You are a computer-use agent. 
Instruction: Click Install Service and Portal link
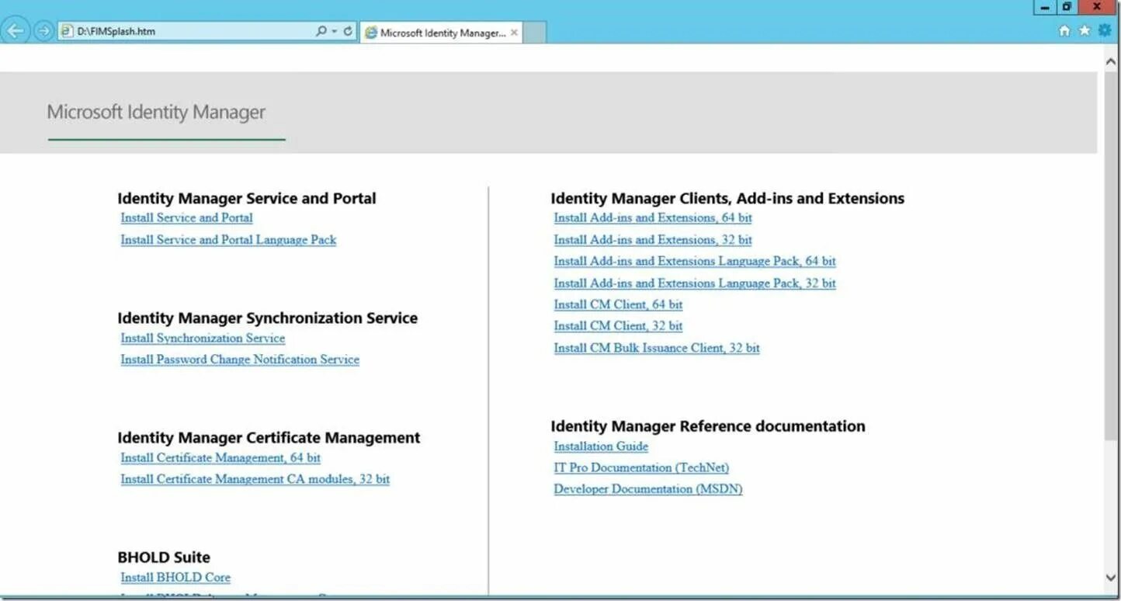point(186,218)
